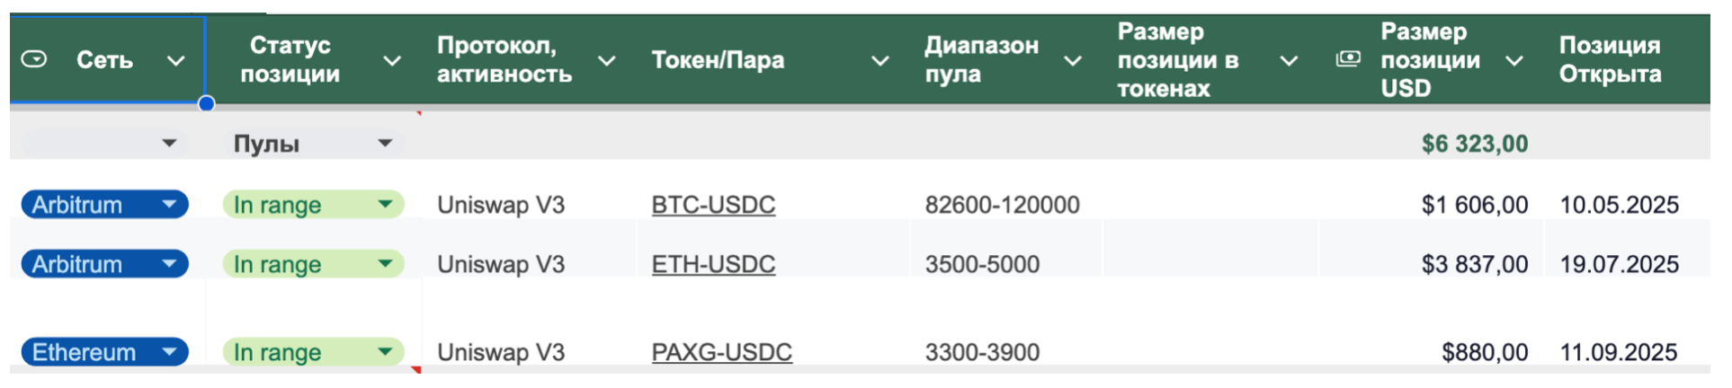Open the Диапазон пула column filter arrow
1732x388 pixels.
coord(1072,61)
